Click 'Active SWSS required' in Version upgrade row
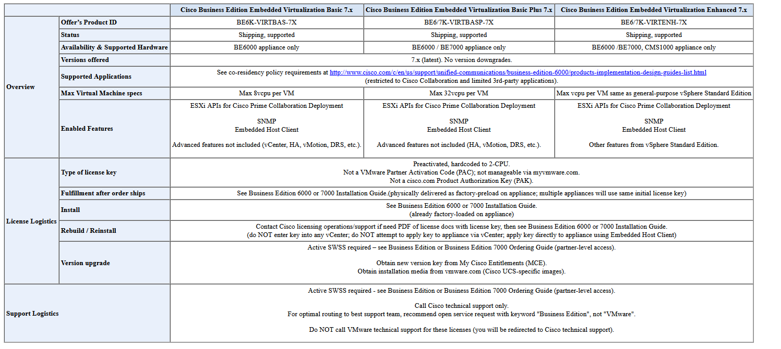This screenshot has width=781, height=349. tap(462, 247)
